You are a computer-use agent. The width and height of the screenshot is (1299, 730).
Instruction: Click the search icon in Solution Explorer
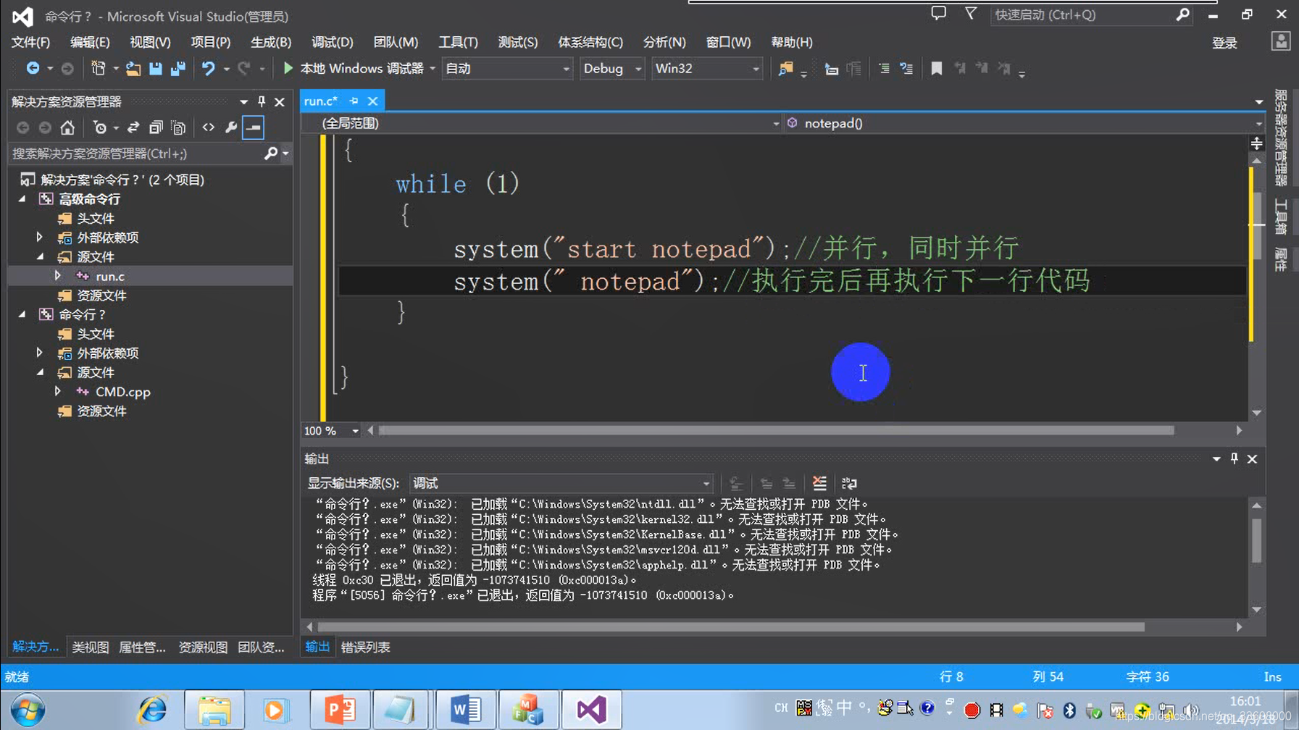pyautogui.click(x=271, y=154)
